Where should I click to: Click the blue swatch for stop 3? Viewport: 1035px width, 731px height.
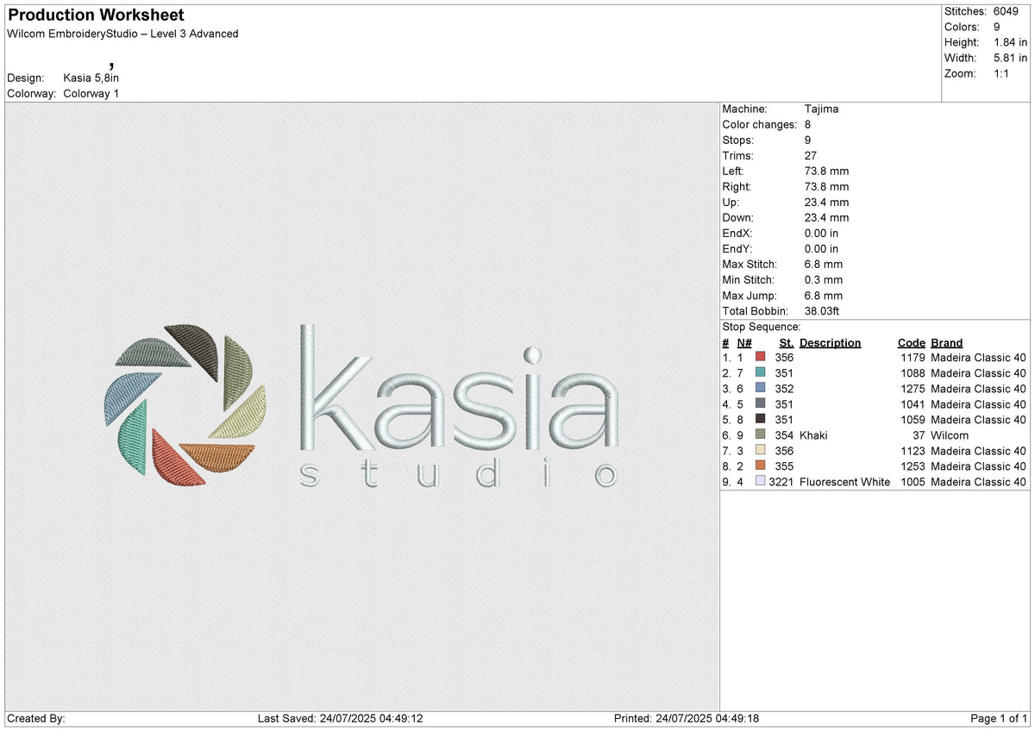click(760, 388)
